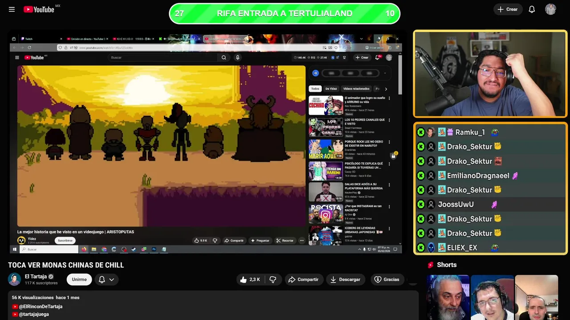Open the YouTube guide hamburger menu
This screenshot has width=570, height=320.
coord(12,9)
